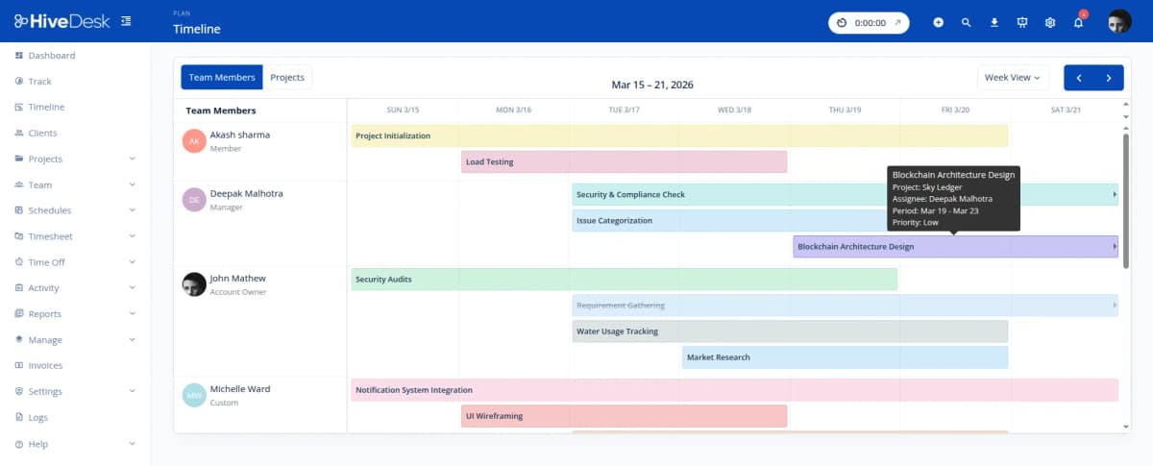Select the Security Audits task bar
Viewport: 1153px width, 466px height.
point(625,280)
